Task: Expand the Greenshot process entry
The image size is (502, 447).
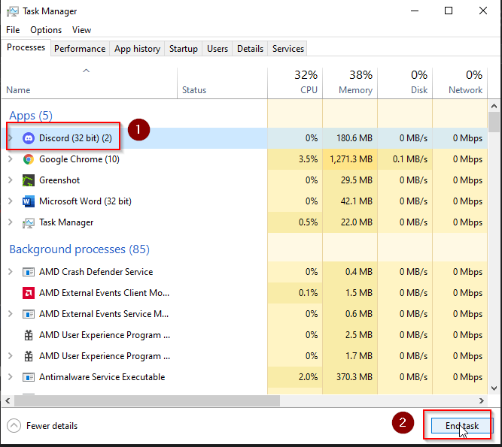Action: [11, 180]
